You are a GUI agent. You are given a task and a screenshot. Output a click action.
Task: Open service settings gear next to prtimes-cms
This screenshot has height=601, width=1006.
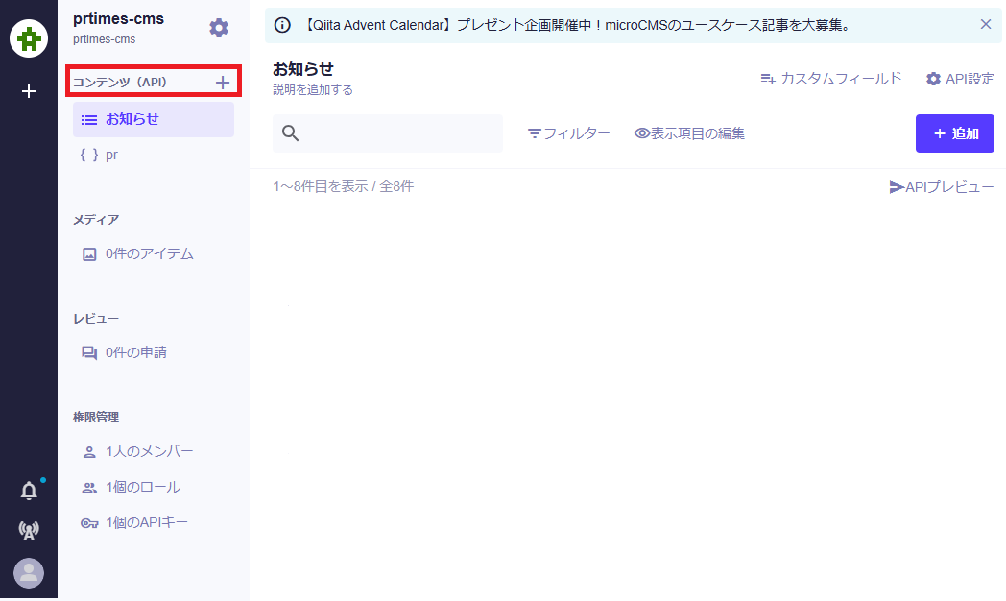tap(219, 28)
